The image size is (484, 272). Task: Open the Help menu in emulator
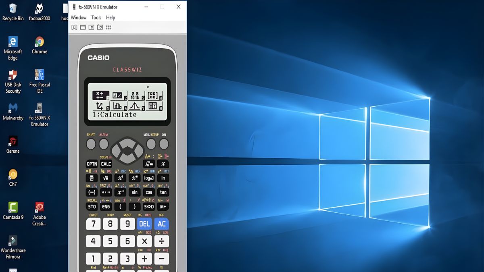111,17
